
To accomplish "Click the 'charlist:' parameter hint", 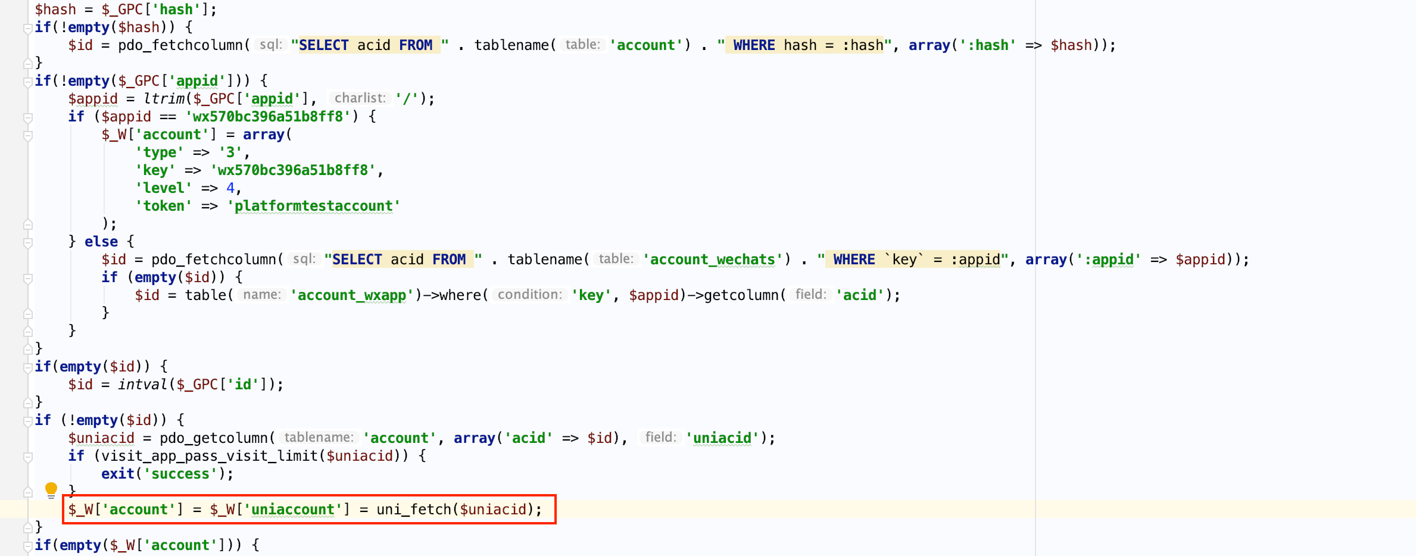I will tap(360, 98).
